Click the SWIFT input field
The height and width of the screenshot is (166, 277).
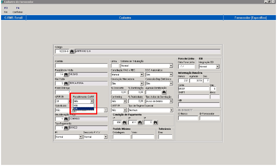click(193, 97)
